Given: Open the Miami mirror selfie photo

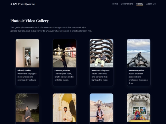Looking at the screenshot, I should coord(27,53).
